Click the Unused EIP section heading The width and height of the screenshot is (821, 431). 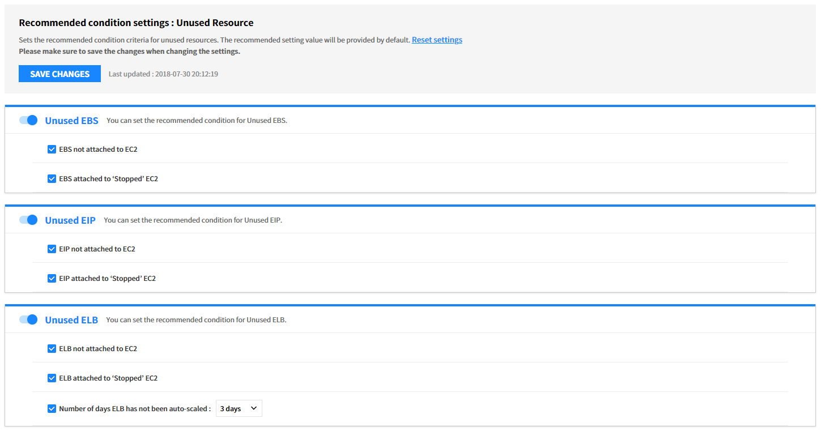[70, 220]
